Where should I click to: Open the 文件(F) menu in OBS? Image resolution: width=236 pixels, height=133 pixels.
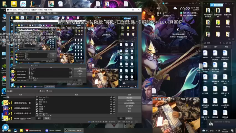tap(9, 13)
